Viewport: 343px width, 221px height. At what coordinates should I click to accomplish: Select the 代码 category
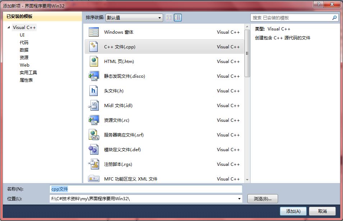[24, 42]
